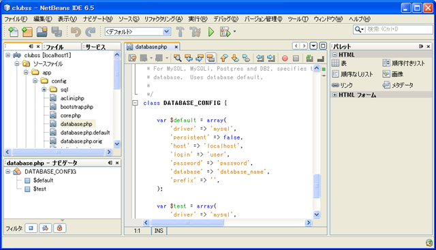436x250 pixels.
Task: Build main project with the hammer icon
Action: (x=180, y=32)
